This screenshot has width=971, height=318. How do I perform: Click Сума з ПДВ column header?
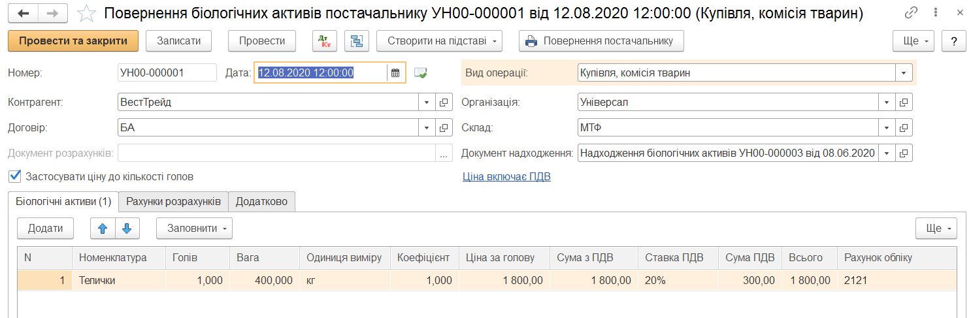593,257
